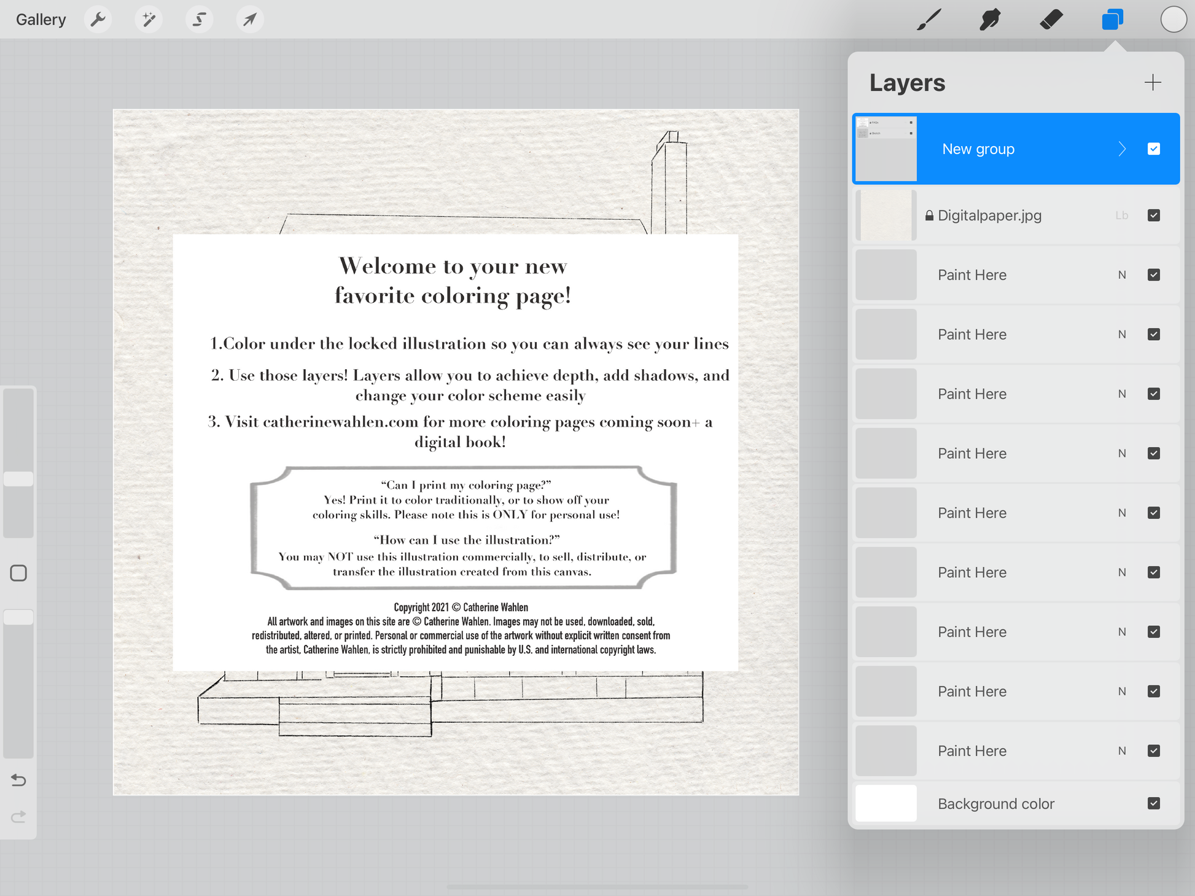
Task: Close Layers panel via layers icon
Action: [1112, 20]
